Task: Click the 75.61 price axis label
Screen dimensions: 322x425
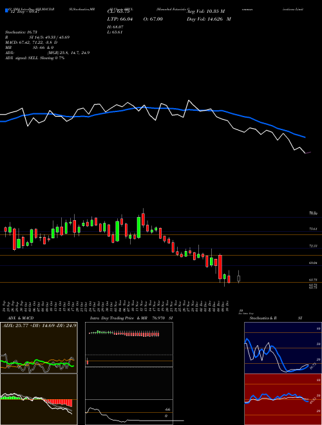Action: click(x=313, y=229)
